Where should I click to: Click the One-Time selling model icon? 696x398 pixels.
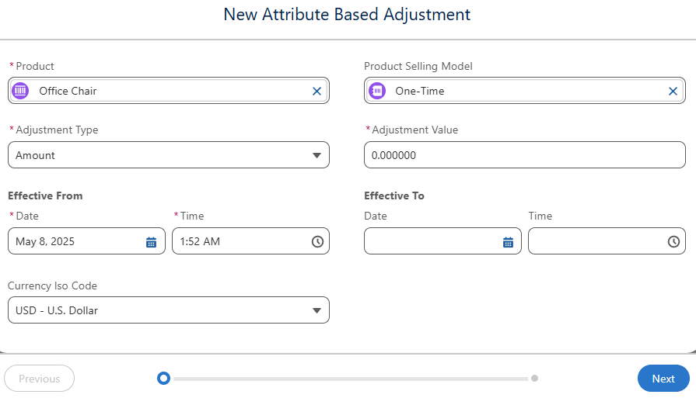(x=377, y=91)
